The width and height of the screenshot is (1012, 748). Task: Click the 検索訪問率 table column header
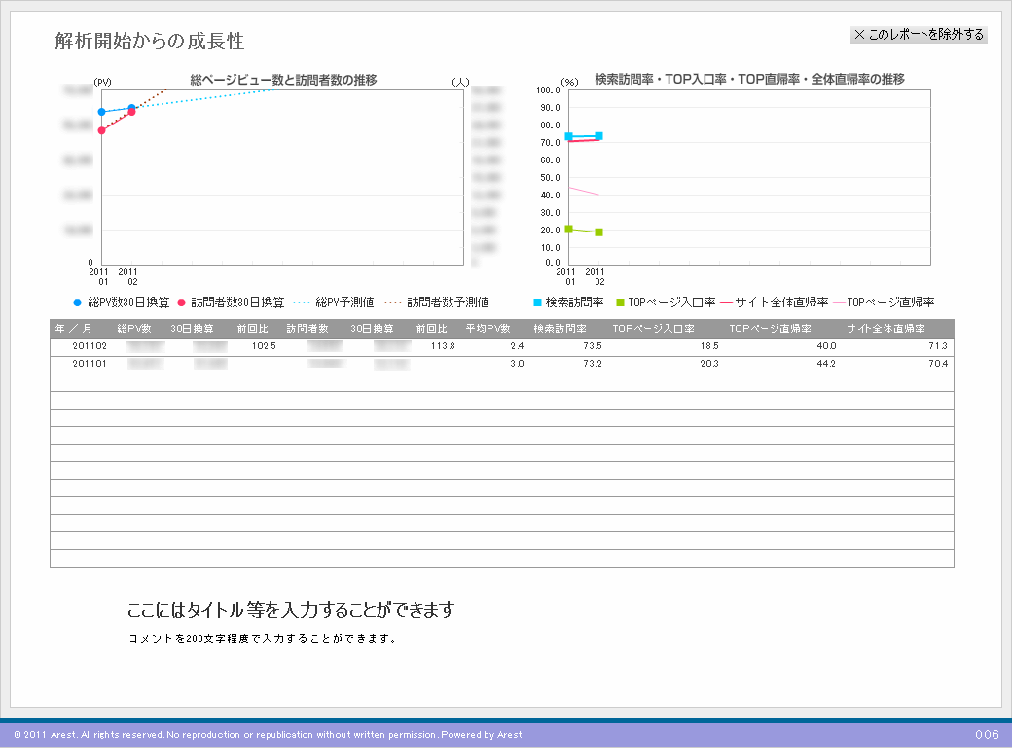tap(560, 329)
